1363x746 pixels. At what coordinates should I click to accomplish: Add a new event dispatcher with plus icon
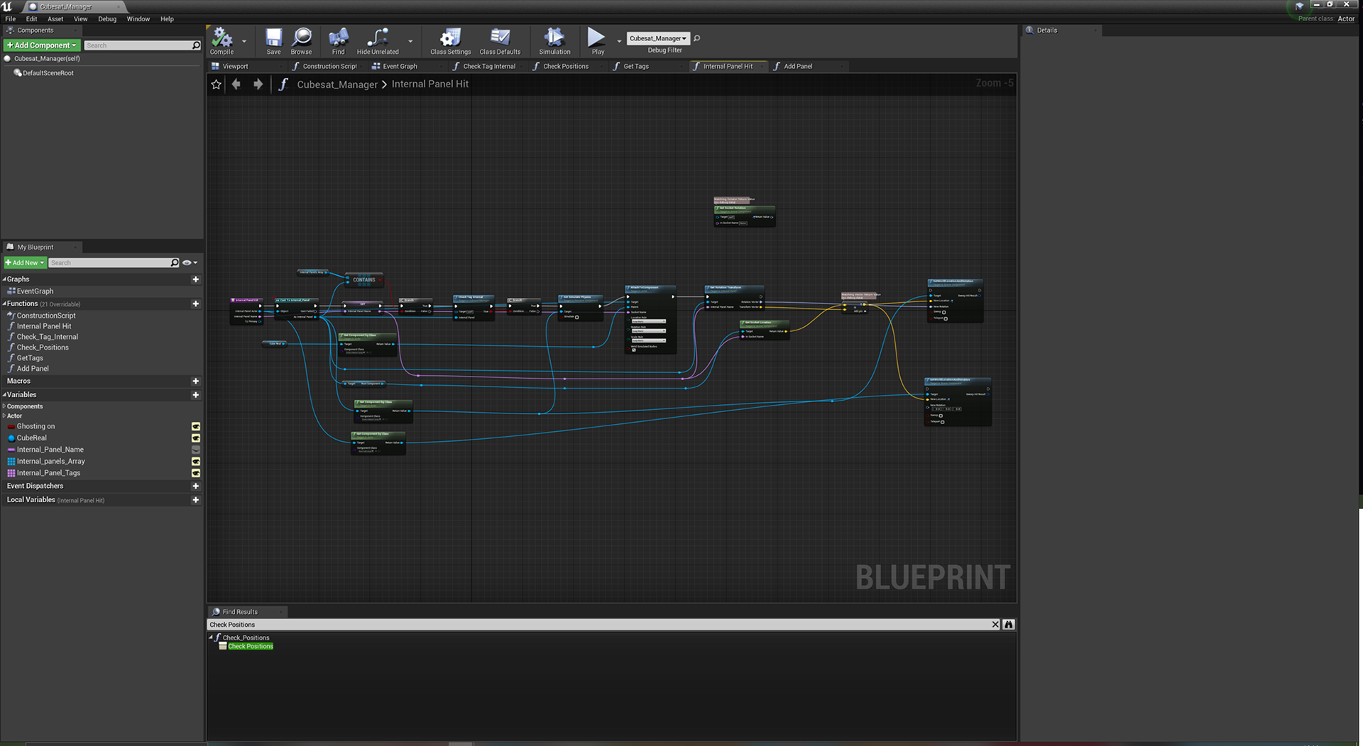pyautogui.click(x=195, y=486)
